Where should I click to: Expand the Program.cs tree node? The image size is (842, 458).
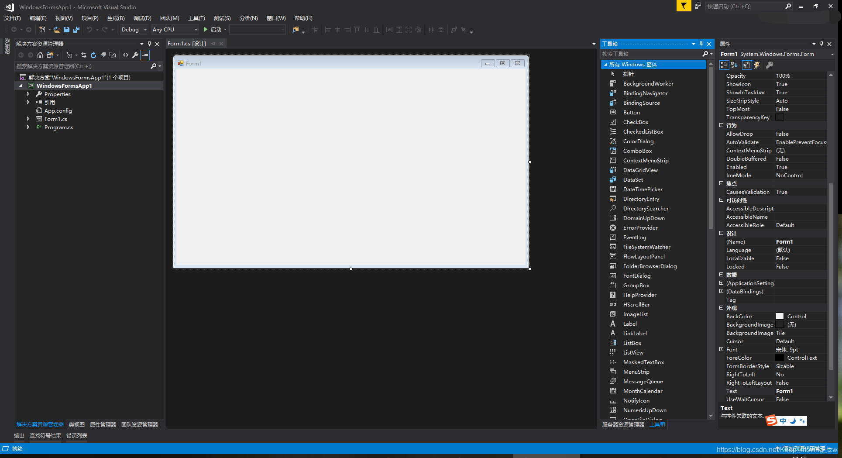tap(28, 127)
